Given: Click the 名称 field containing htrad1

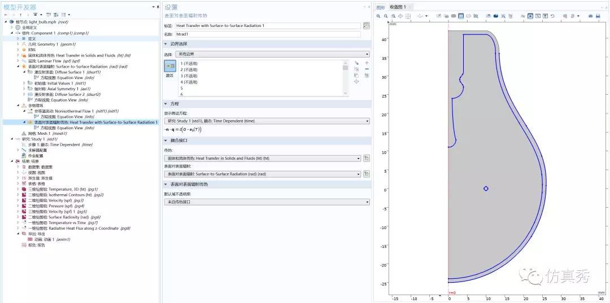Looking at the screenshot, I should [267, 34].
